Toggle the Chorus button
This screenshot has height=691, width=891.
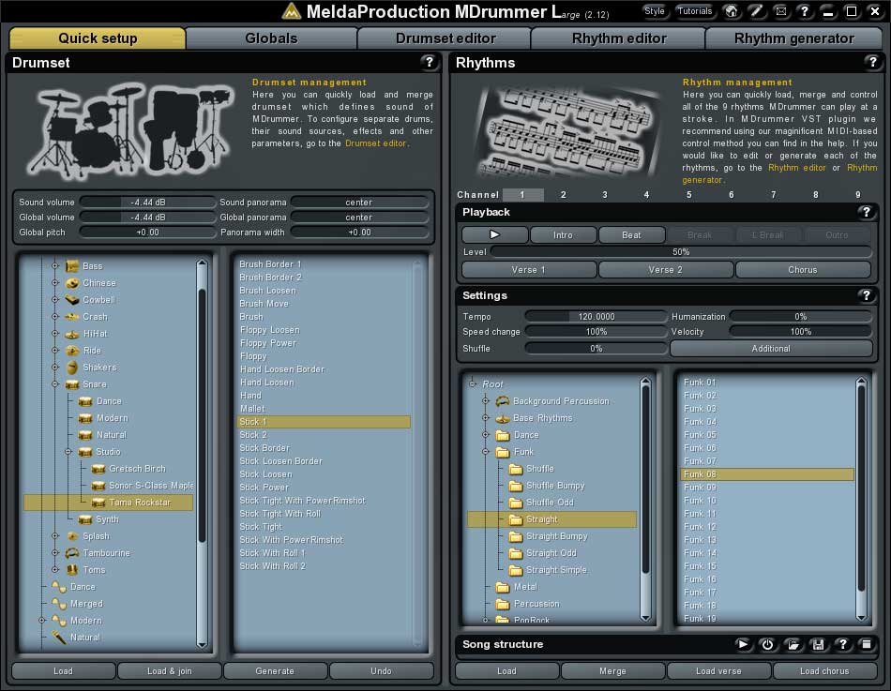pyautogui.click(x=803, y=270)
